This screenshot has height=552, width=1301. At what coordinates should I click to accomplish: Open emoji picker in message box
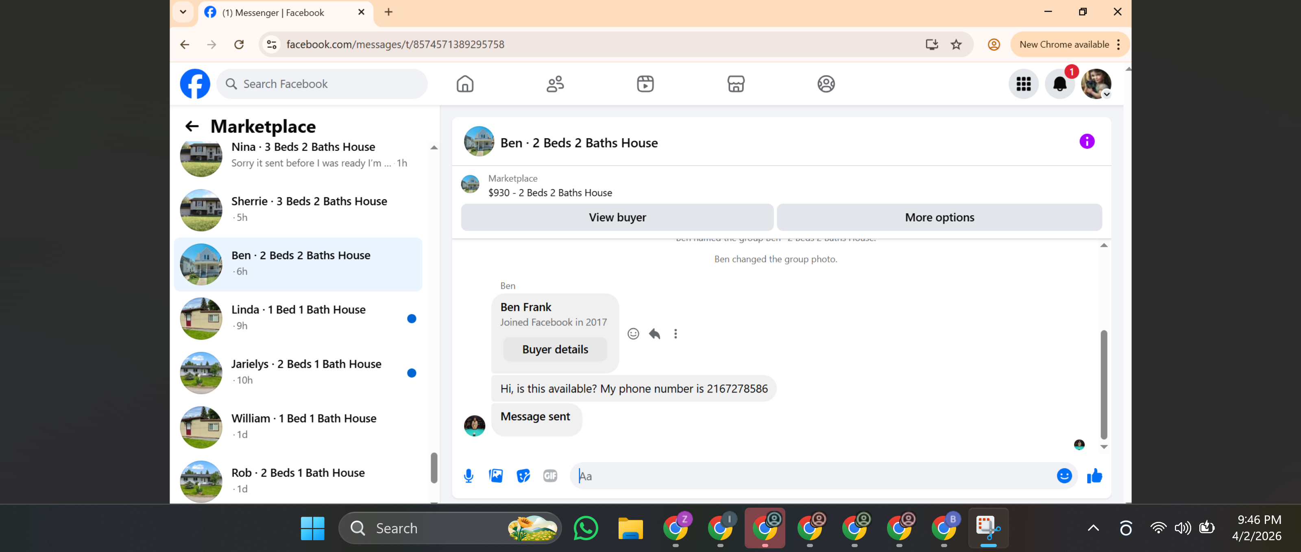pyautogui.click(x=1063, y=476)
